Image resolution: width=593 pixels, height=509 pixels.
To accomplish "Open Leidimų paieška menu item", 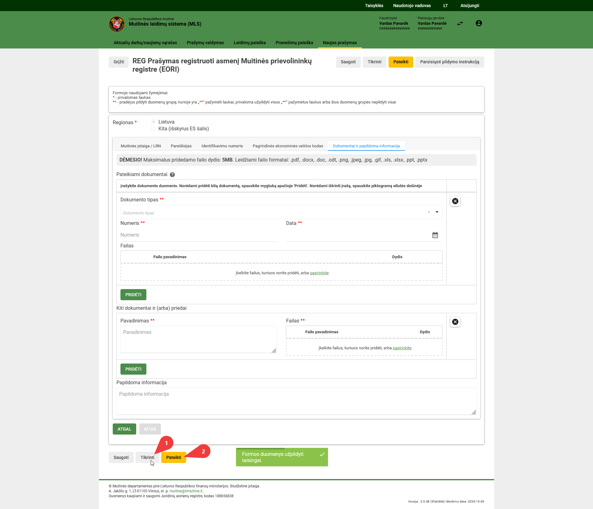I will click(250, 43).
